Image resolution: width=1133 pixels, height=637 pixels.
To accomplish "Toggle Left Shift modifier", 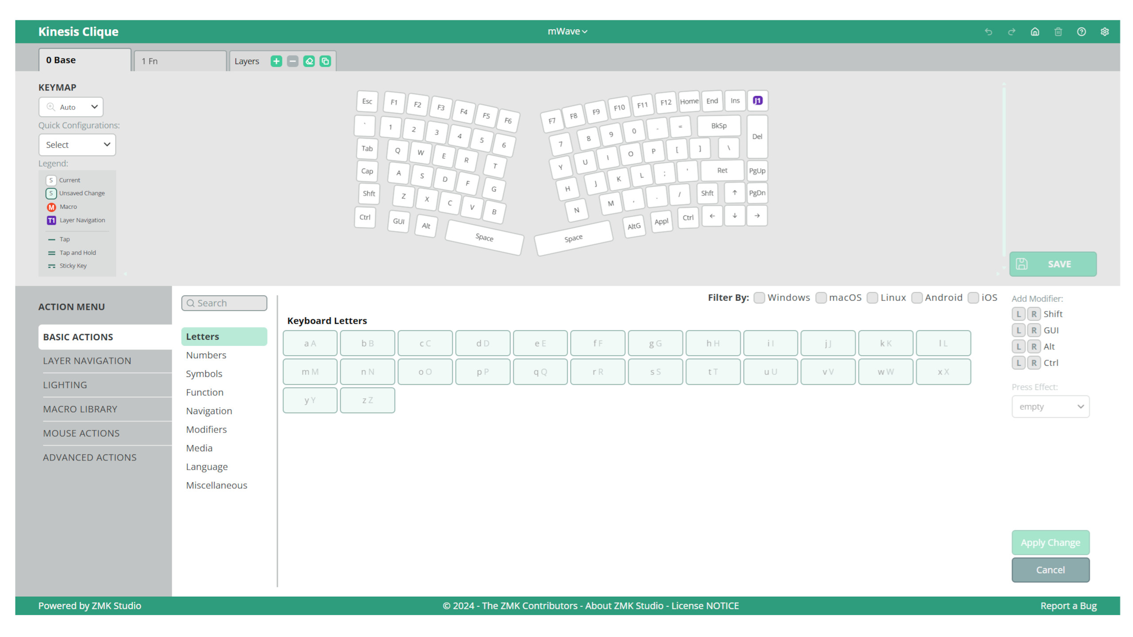I will [1018, 314].
